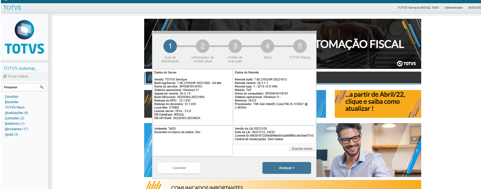Click the TOTVS Automaç... module title

point(21,69)
